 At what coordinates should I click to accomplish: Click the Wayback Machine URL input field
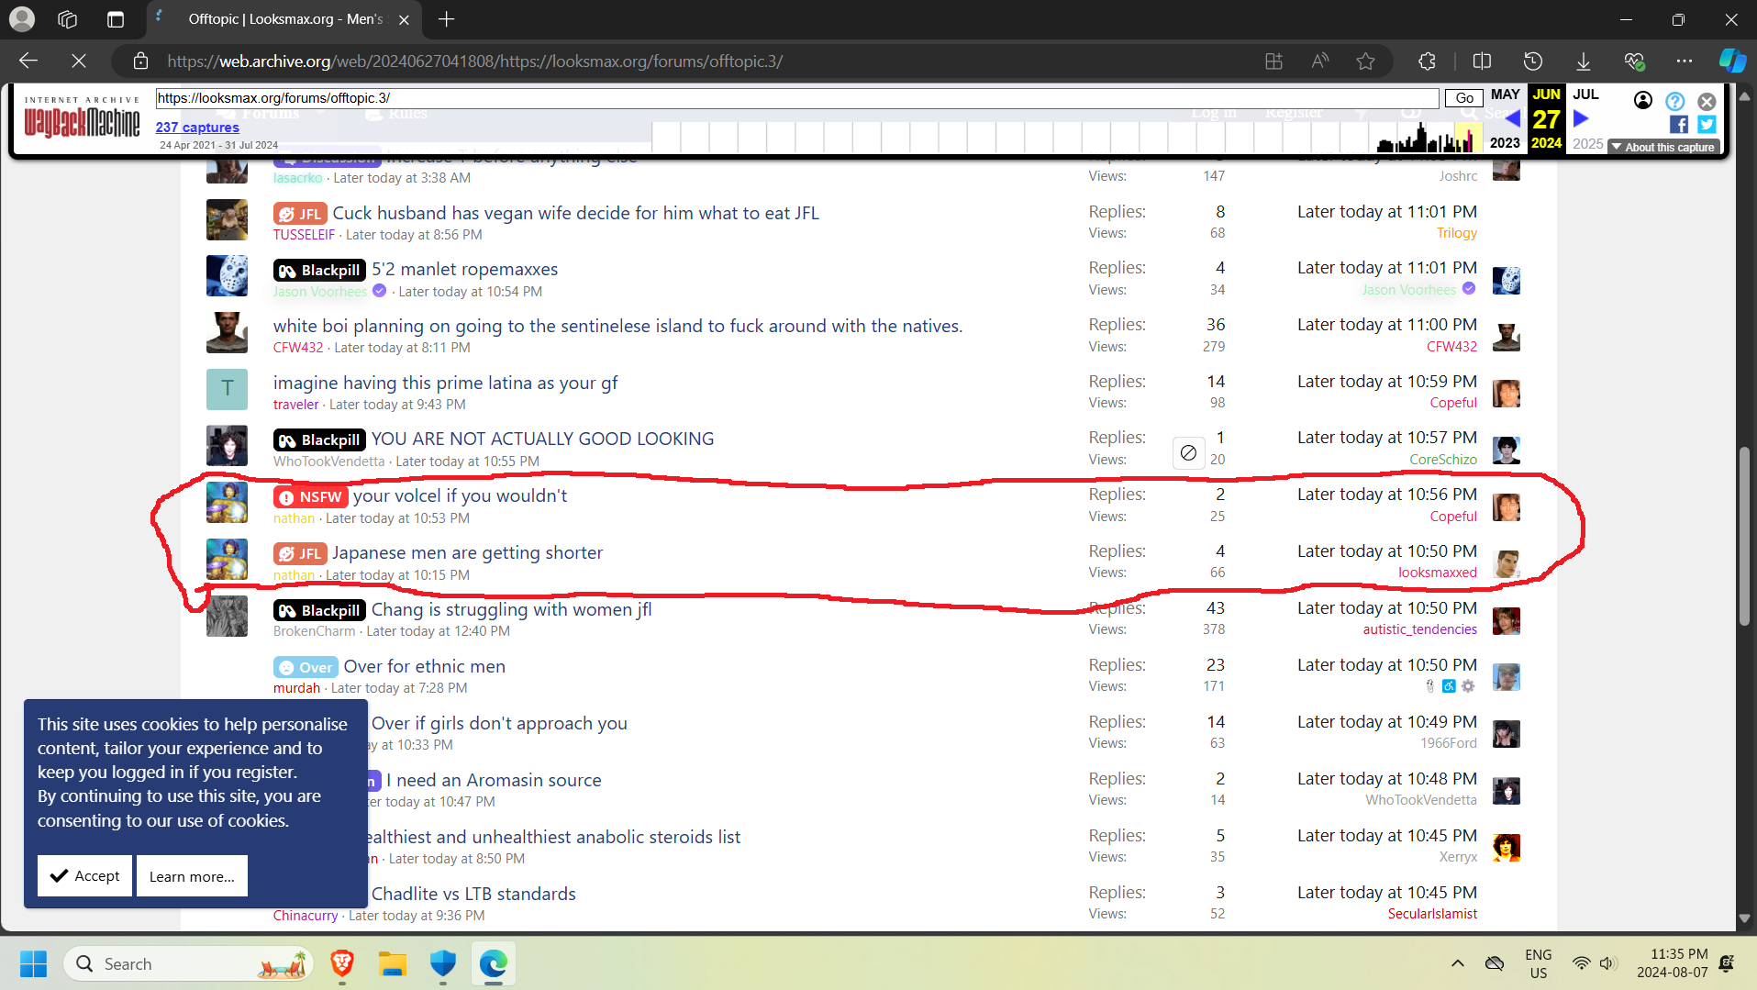coord(796,98)
